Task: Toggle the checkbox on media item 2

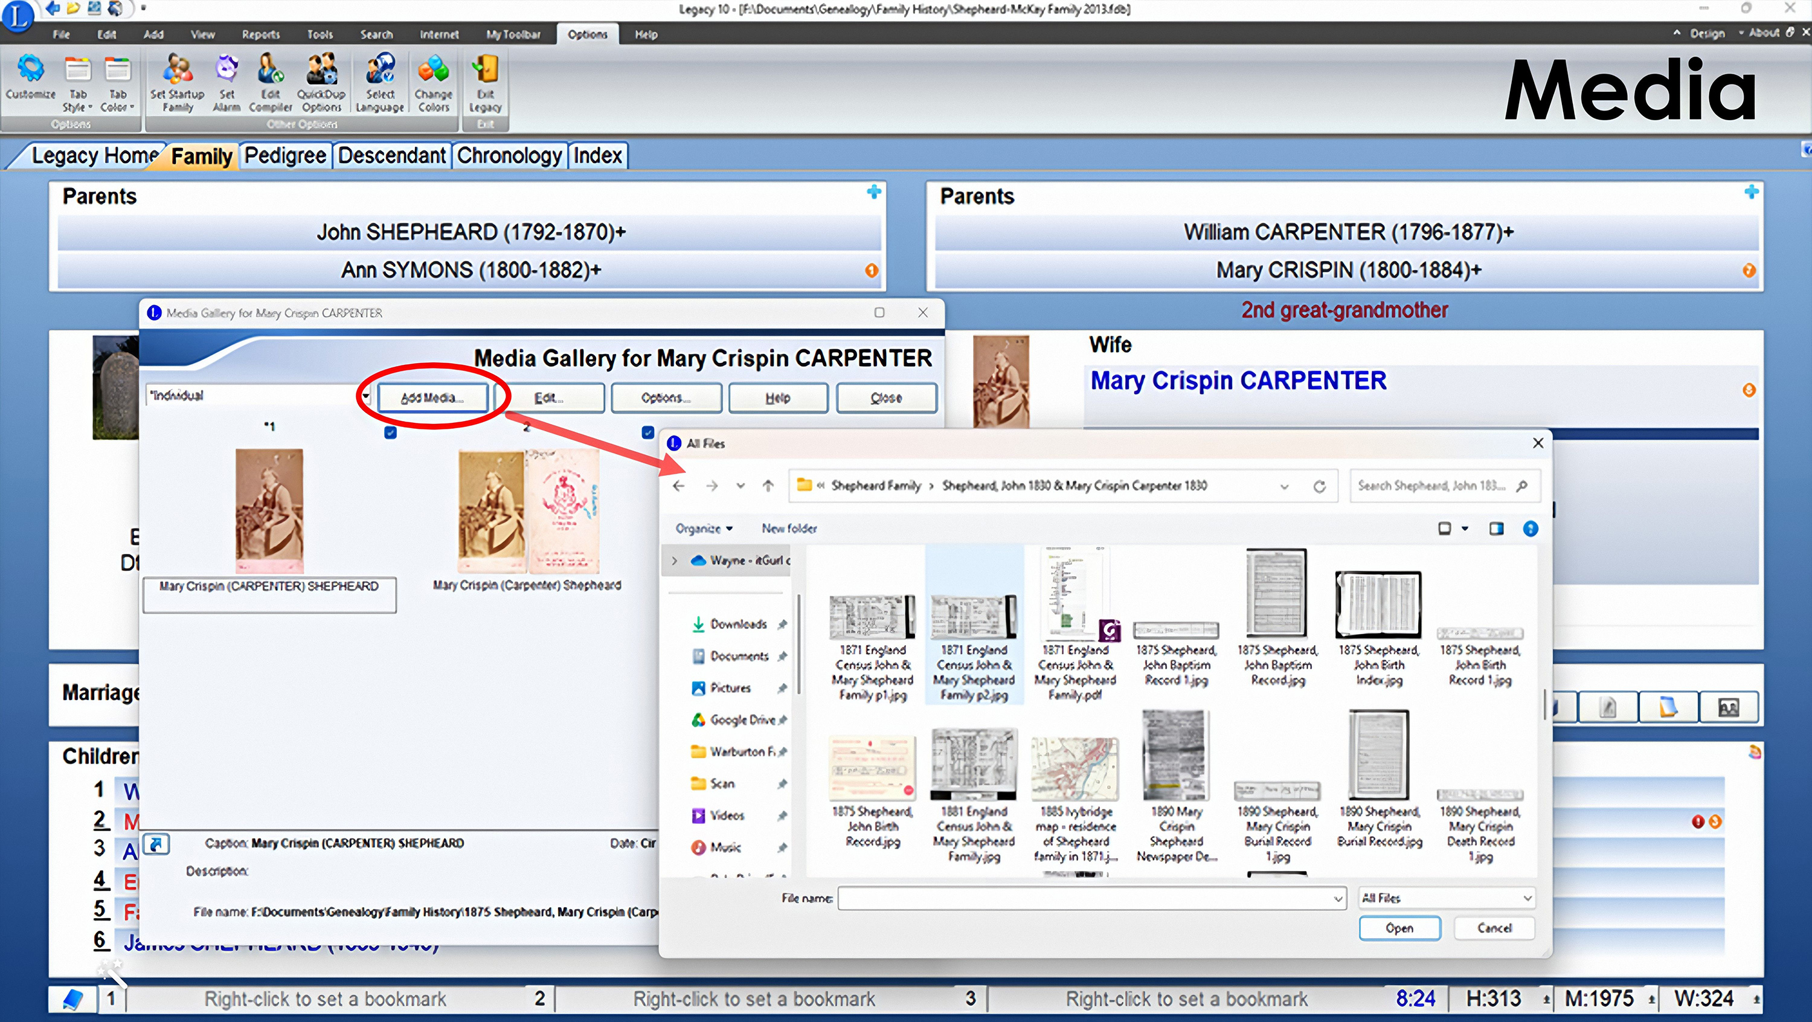Action: point(647,432)
